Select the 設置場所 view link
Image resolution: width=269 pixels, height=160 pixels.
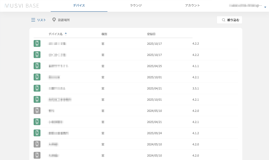[x=64, y=20]
